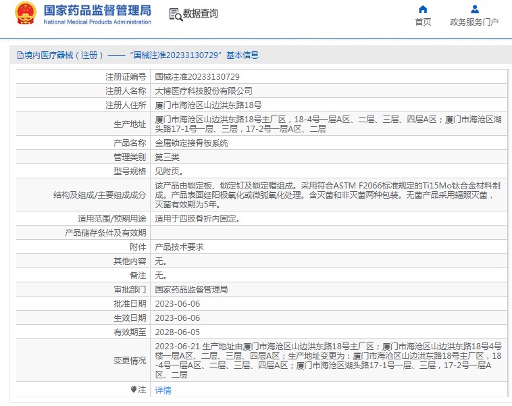Select 有效期至 value 2028-06-05
The height and width of the screenshot is (406, 512).
(177, 332)
